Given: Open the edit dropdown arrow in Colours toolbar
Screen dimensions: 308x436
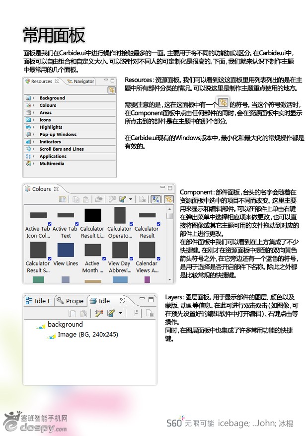Looking at the screenshot, I should [x=131, y=199].
